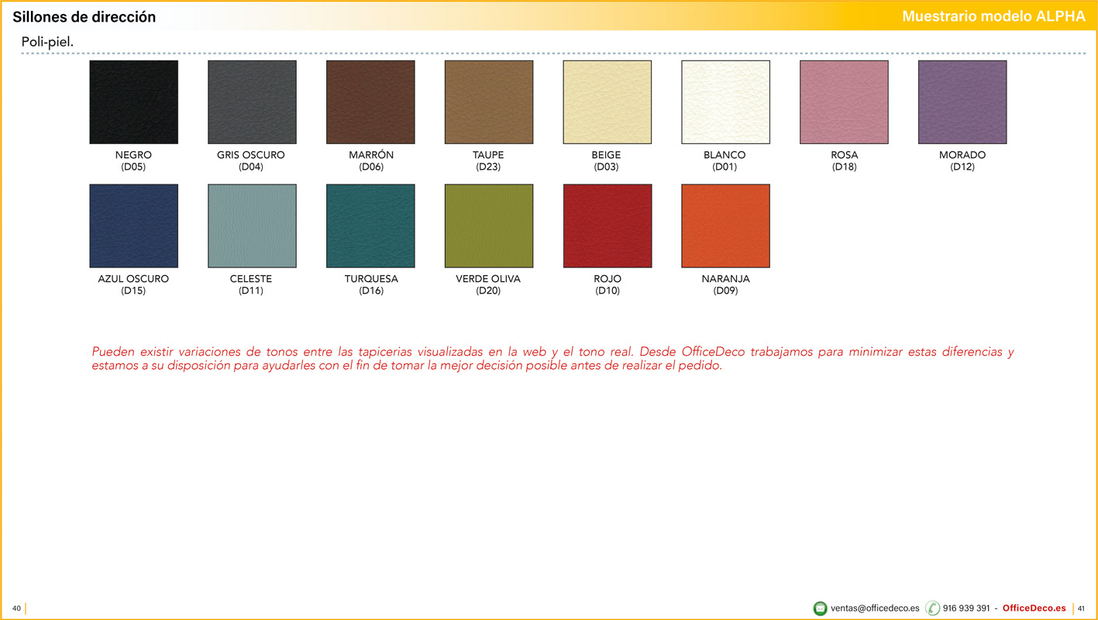Pick the TAUPE (D23) swatch
This screenshot has width=1098, height=620.
pyautogui.click(x=489, y=102)
